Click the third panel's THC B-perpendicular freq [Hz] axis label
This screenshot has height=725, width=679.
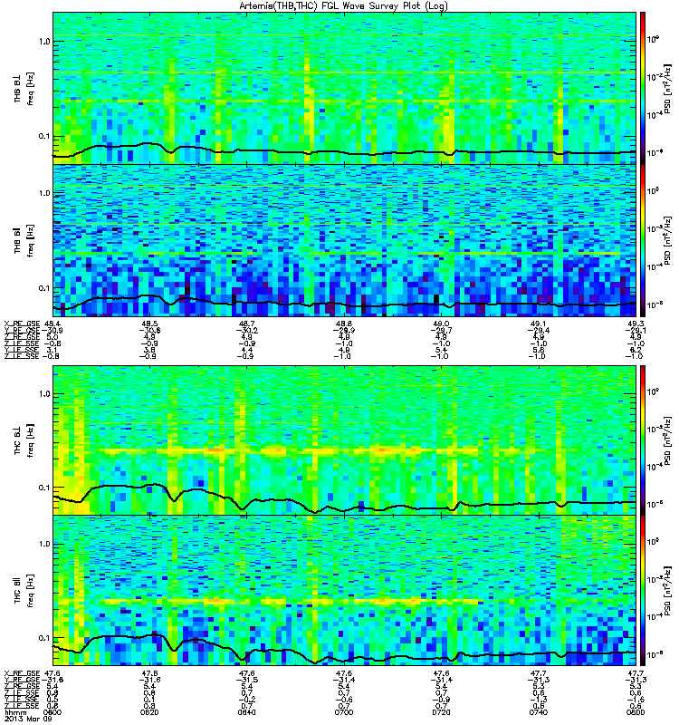coord(24,440)
